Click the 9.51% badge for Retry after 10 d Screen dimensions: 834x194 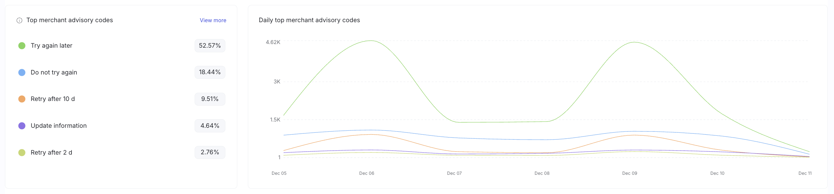click(209, 99)
